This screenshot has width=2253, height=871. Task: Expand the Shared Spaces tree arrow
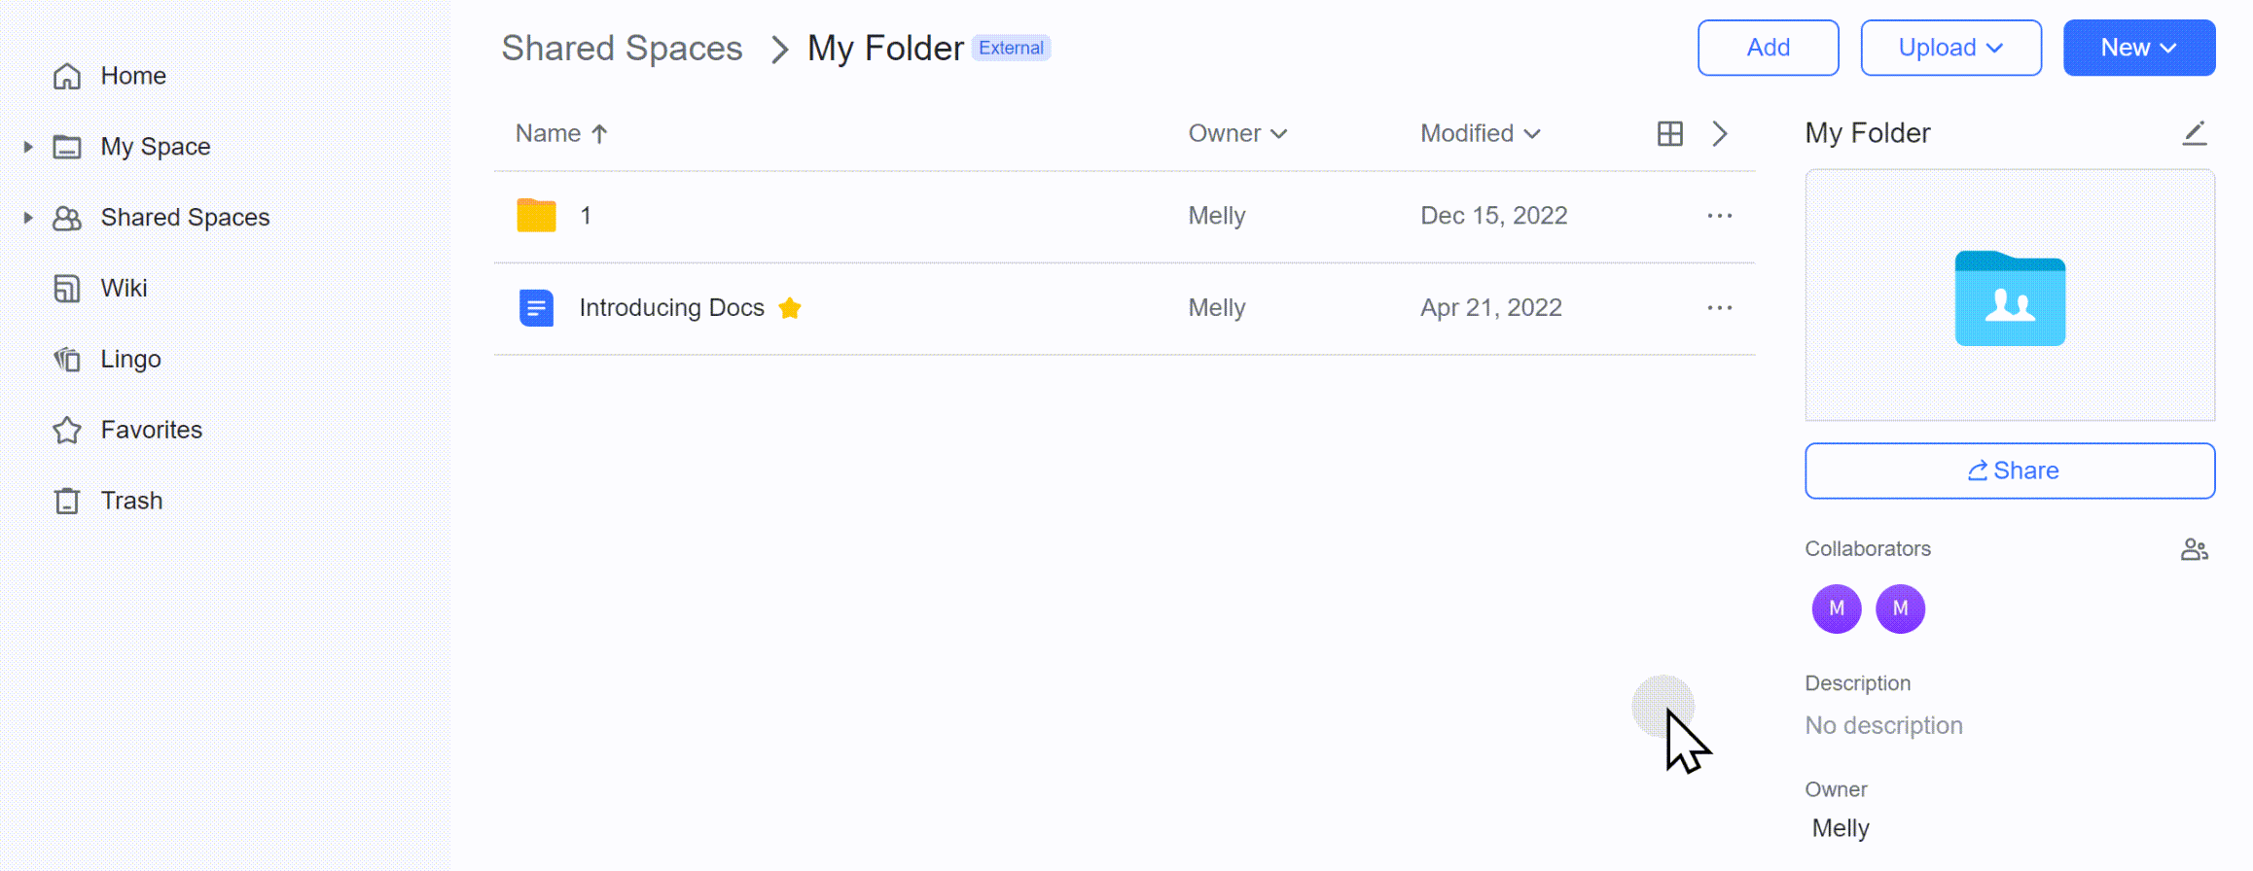pos(28,218)
